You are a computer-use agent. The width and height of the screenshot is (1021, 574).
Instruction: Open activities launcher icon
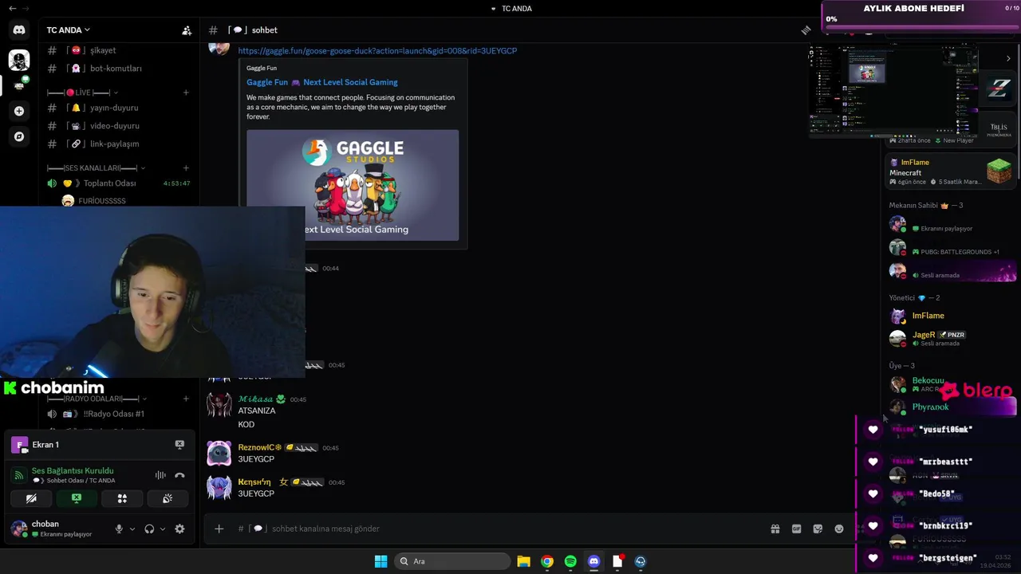tap(122, 498)
